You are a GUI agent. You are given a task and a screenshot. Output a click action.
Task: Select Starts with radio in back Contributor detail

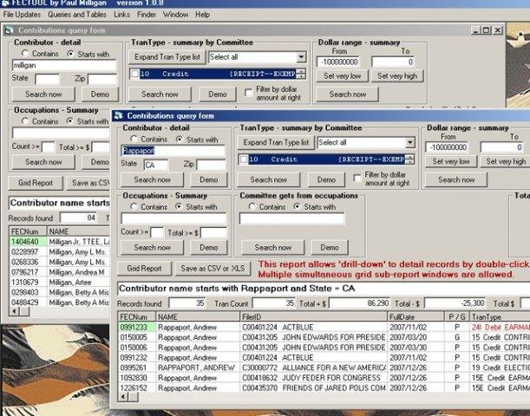(70, 54)
